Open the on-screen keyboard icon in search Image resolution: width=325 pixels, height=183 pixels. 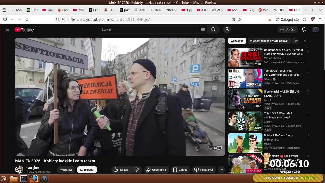coord(203,29)
